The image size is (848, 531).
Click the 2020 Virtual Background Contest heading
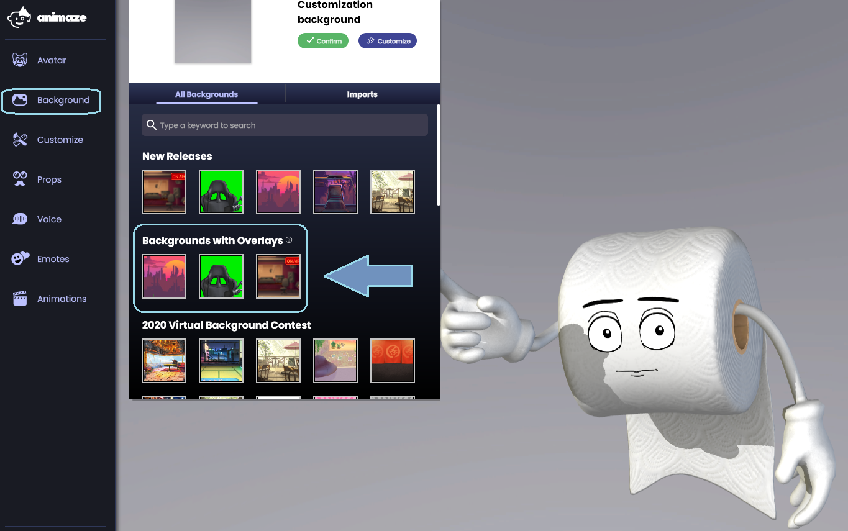click(x=227, y=325)
